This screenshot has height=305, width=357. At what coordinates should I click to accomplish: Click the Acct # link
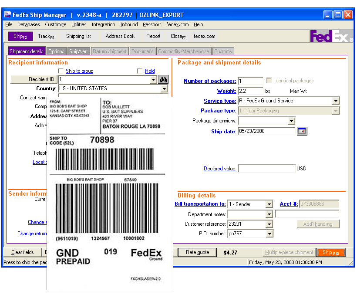pyautogui.click(x=289, y=204)
